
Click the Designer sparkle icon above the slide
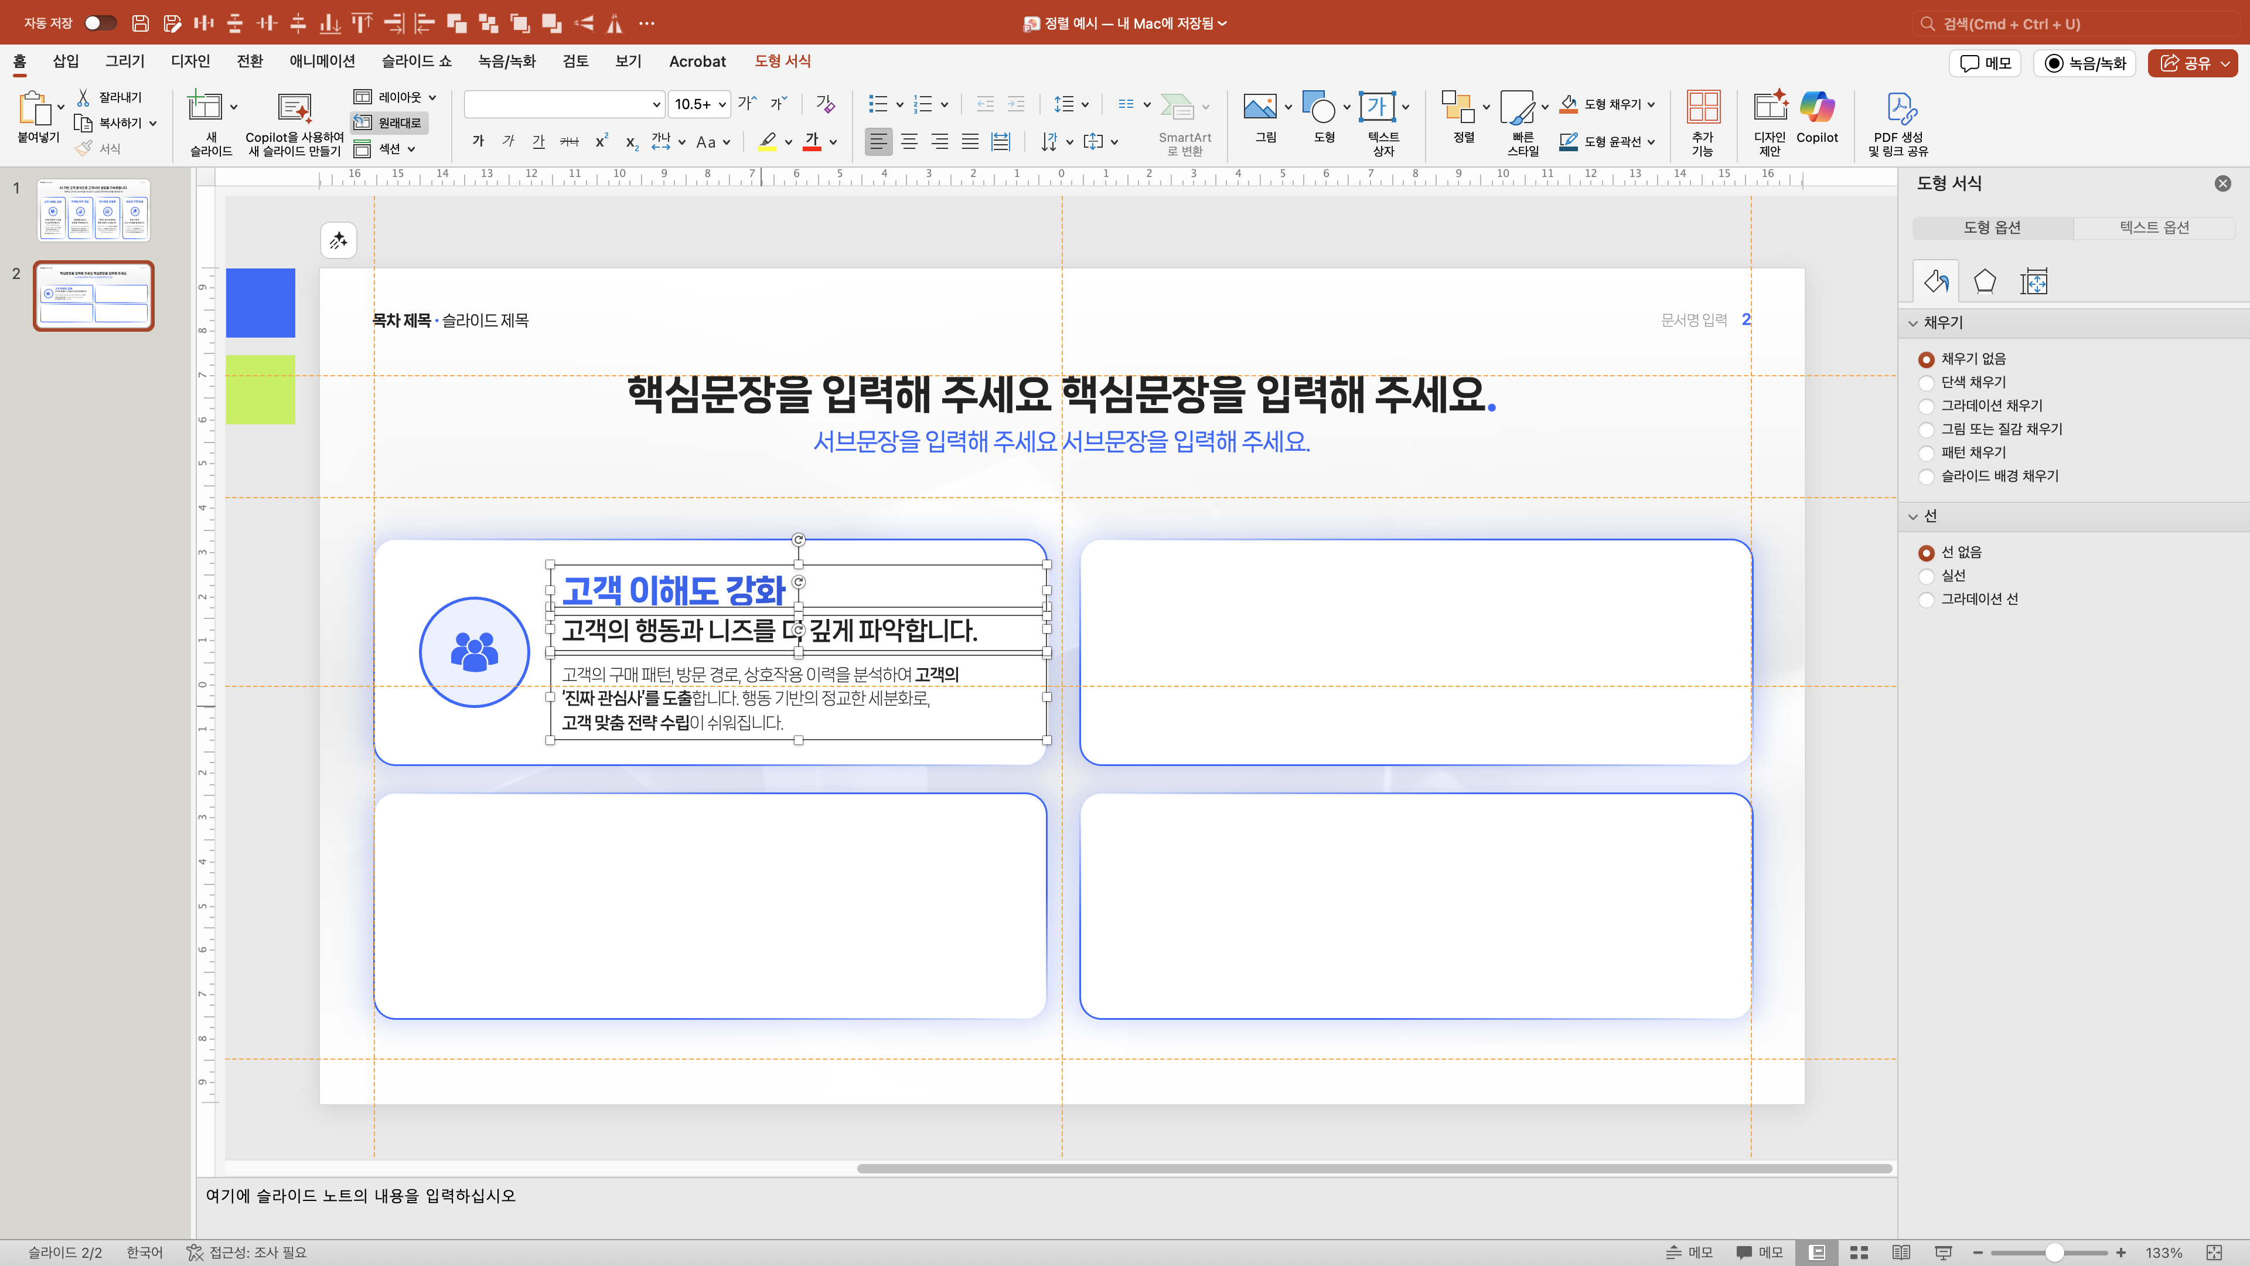tap(338, 240)
